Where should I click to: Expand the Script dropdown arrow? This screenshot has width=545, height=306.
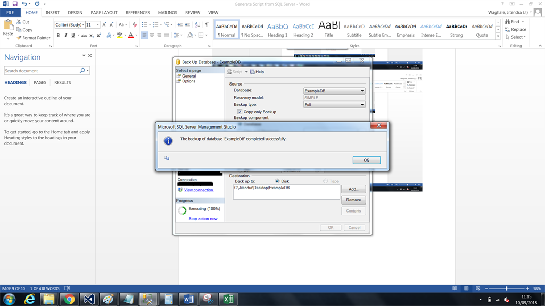(x=246, y=72)
